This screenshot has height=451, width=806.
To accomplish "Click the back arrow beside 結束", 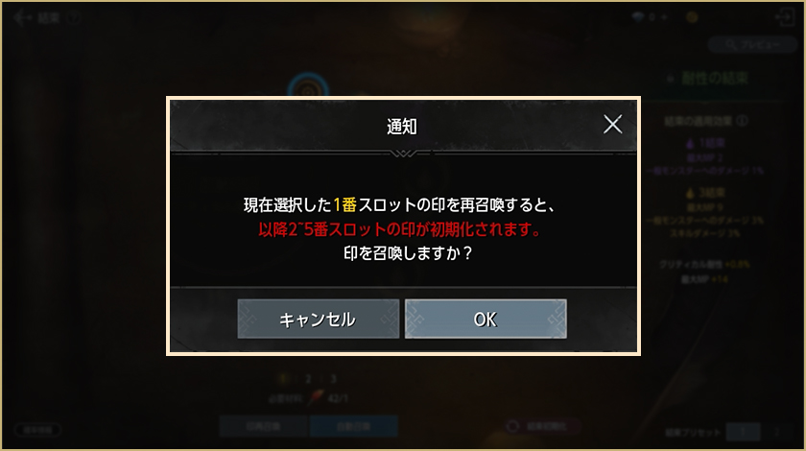I will (x=22, y=18).
